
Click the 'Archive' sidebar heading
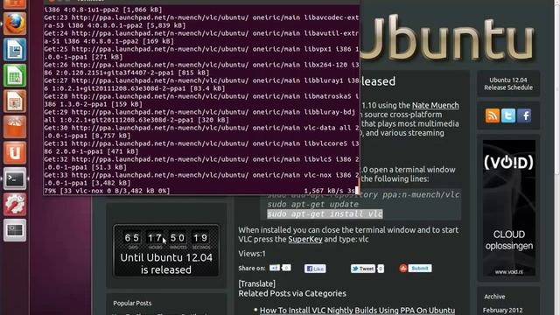pos(494,297)
